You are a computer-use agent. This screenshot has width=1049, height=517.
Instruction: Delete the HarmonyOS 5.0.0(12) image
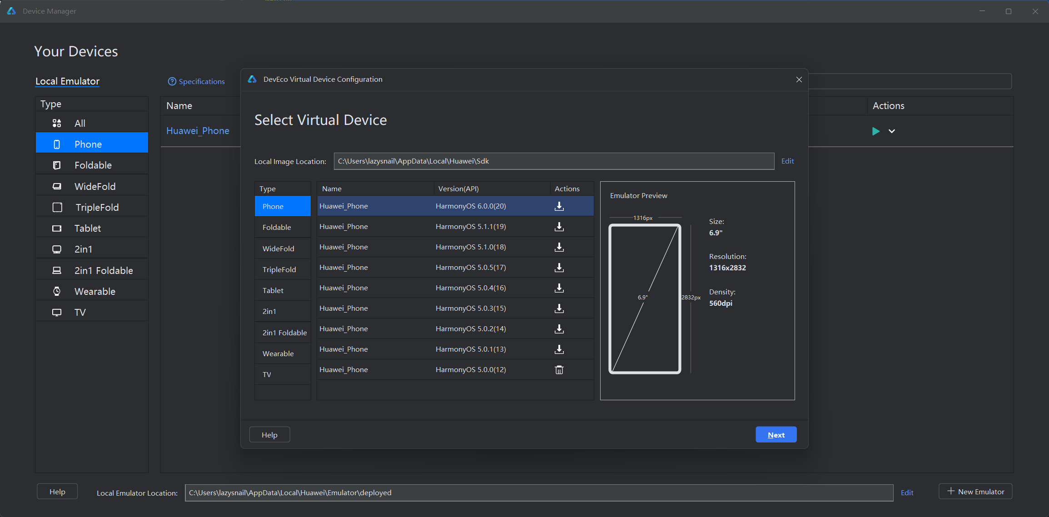point(559,370)
